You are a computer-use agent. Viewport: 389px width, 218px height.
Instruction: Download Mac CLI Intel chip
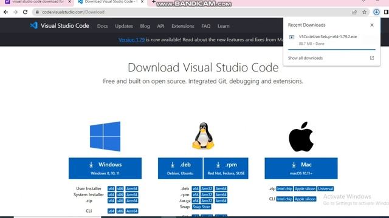pyautogui.click(x=284, y=199)
